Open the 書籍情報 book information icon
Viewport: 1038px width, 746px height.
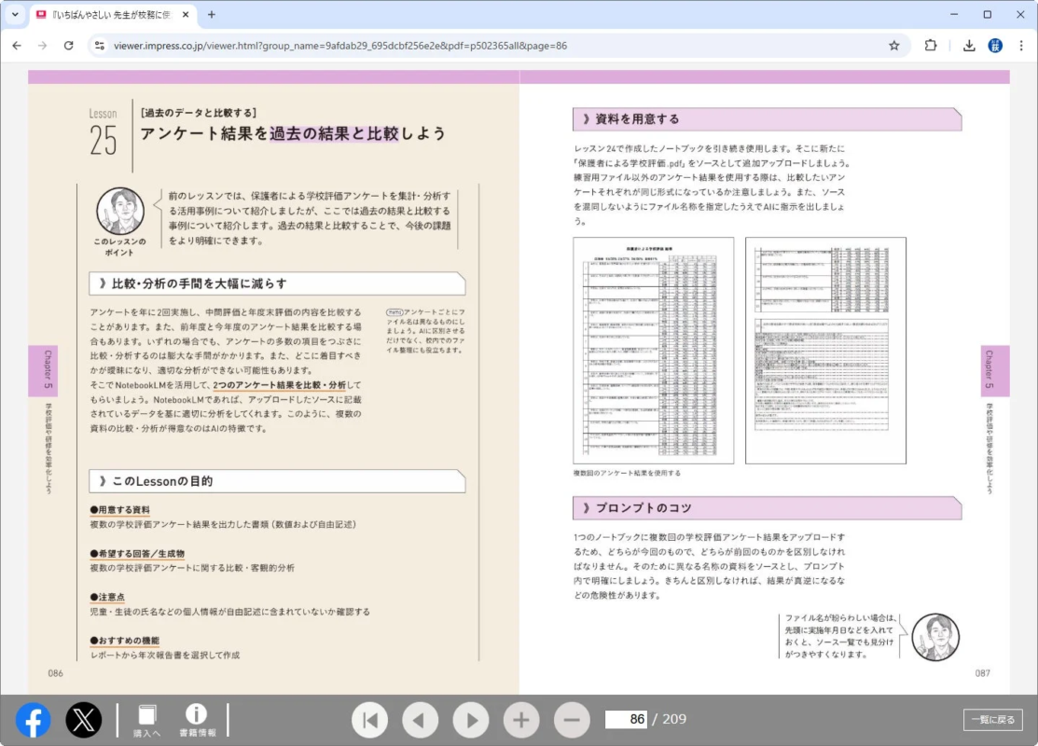point(196,719)
